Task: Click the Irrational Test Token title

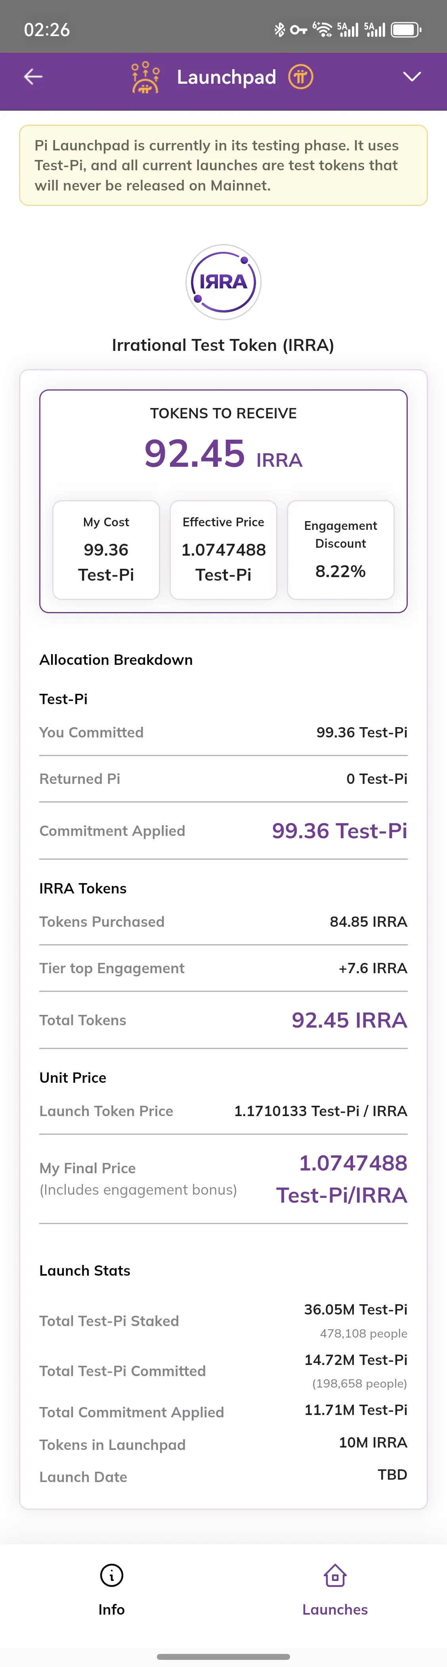Action: (x=223, y=345)
